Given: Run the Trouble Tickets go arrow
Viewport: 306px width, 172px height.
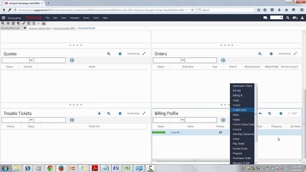Looking at the screenshot, I should tap(72, 120).
